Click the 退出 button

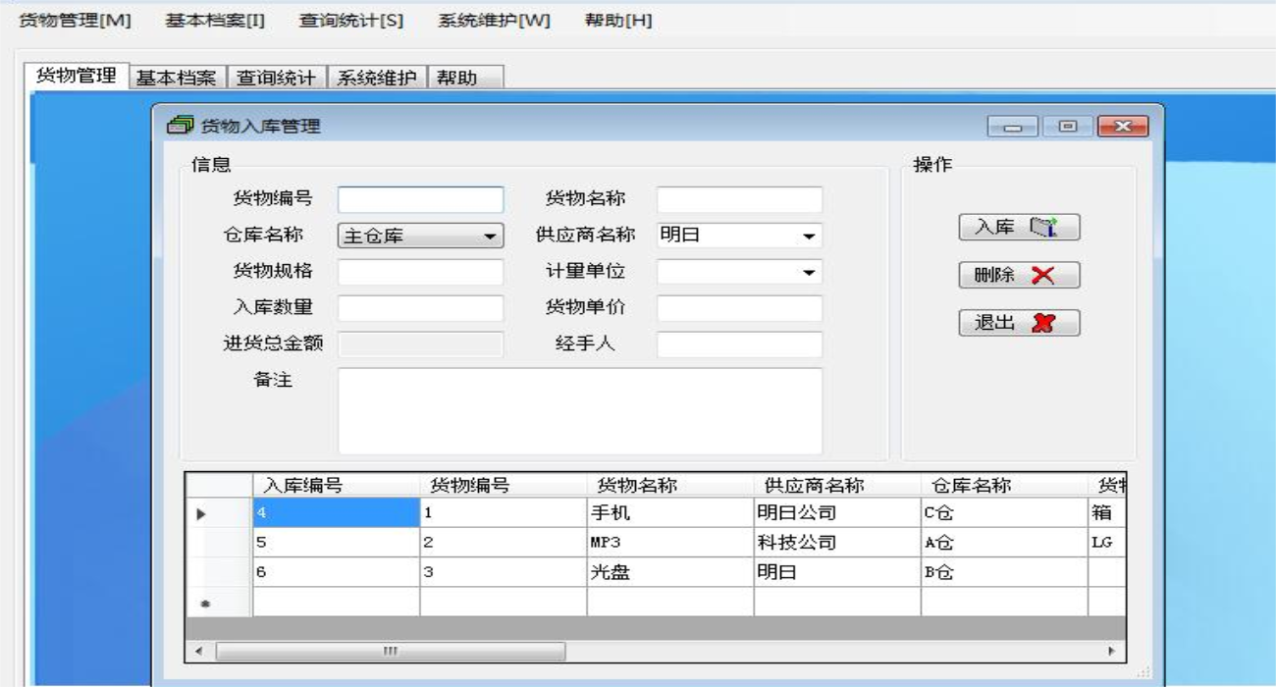[x=1019, y=323]
